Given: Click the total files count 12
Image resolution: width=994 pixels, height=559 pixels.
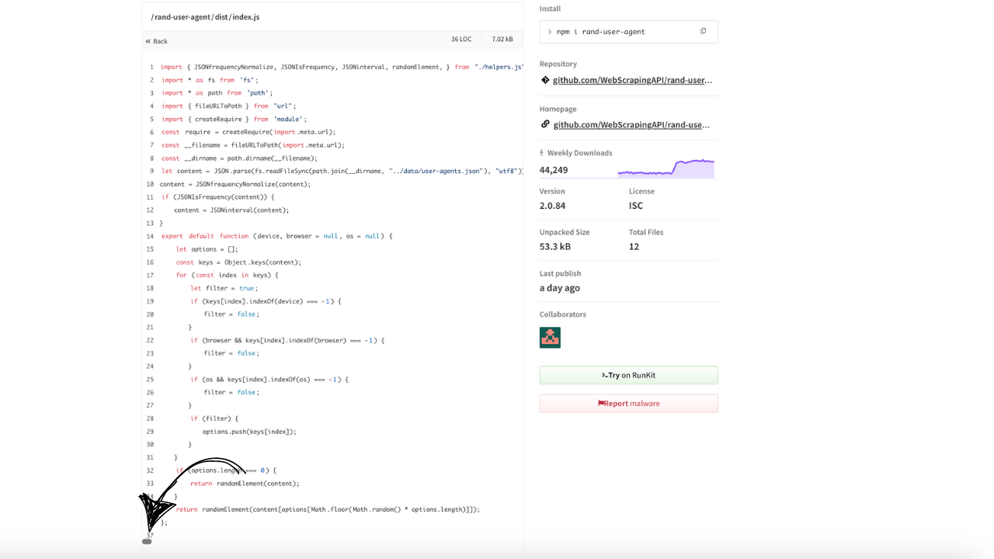Looking at the screenshot, I should click(634, 247).
